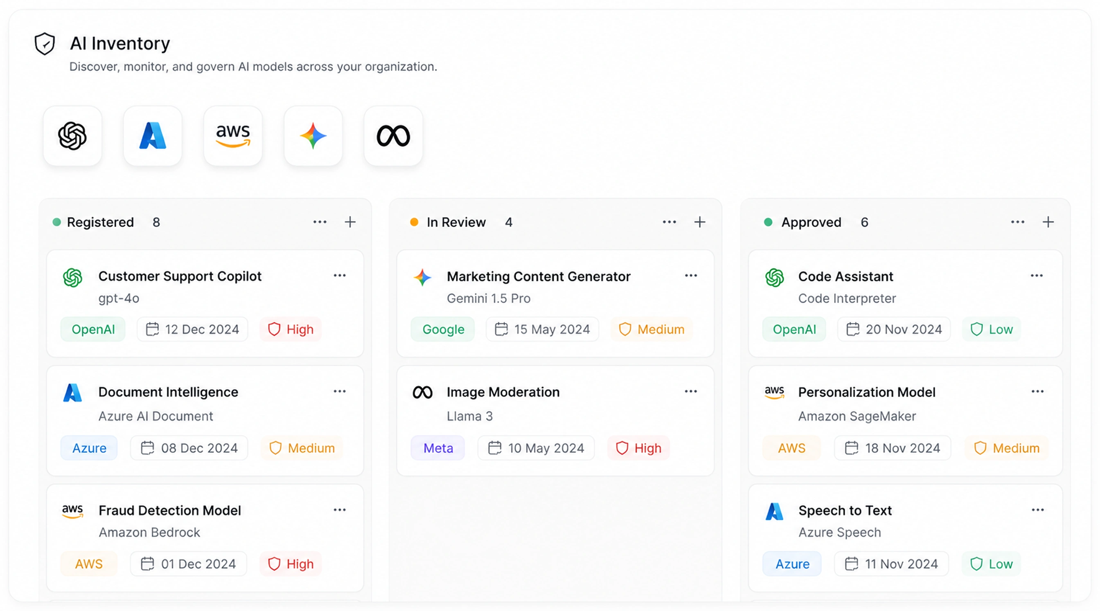Open the Customer Support Copilot title
Viewport: 1100px width, 611px height.
(x=180, y=276)
